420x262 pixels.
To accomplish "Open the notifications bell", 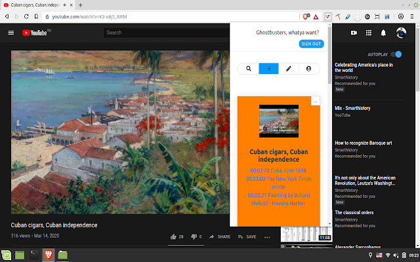I will (x=383, y=33).
